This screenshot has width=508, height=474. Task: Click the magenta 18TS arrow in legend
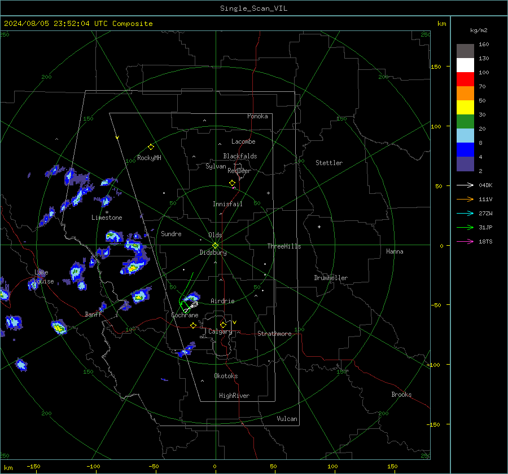[x=465, y=242]
